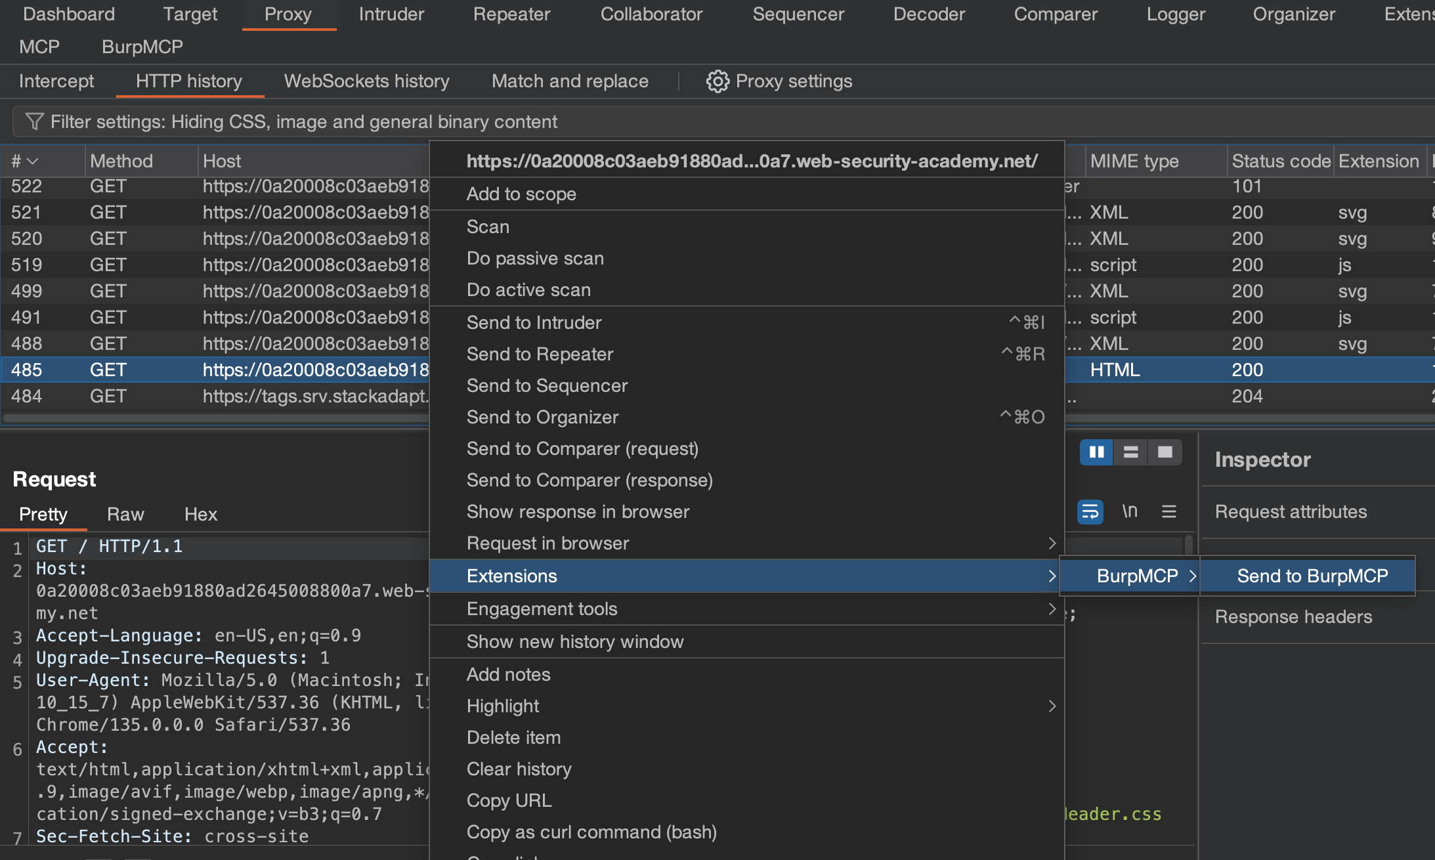Screen dimensions: 1435x860
Task: Click the history table's horizontal scrollbar
Action: click(x=217, y=418)
